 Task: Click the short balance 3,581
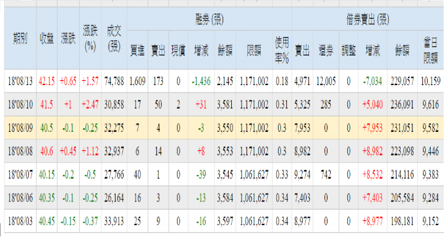(225, 105)
